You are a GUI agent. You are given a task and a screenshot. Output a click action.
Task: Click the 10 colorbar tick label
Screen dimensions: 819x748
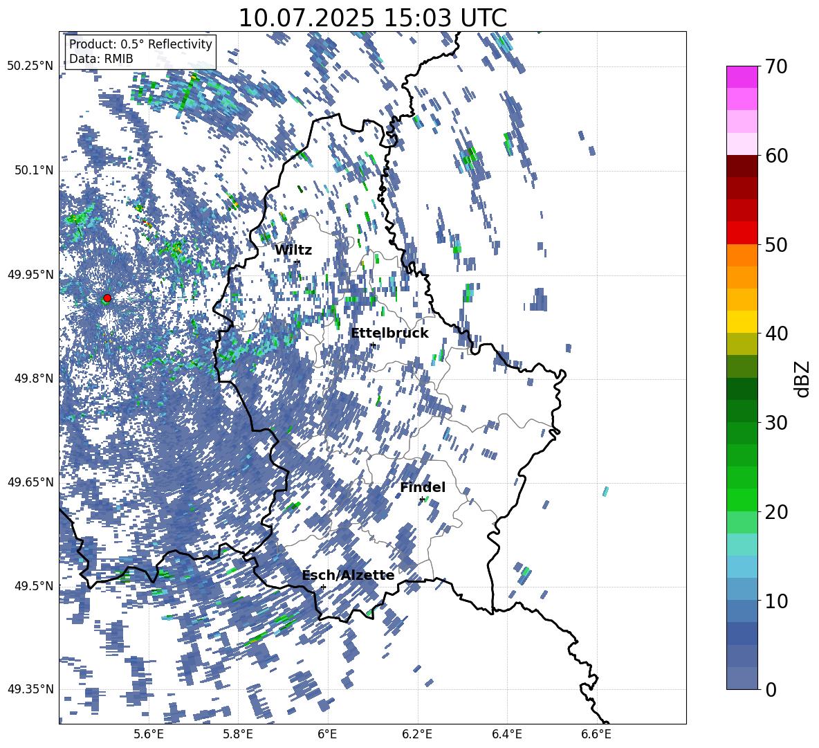pos(775,601)
